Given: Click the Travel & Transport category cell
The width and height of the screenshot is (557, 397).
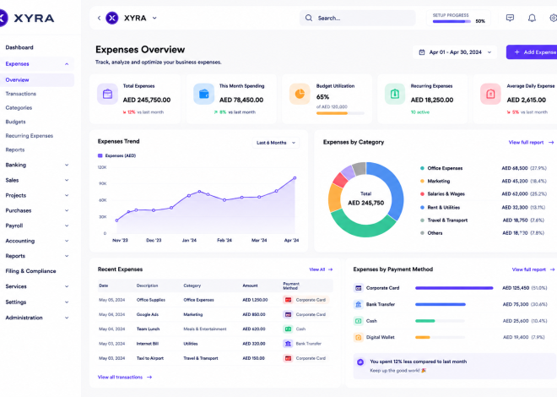Looking at the screenshot, I should pos(201,358).
